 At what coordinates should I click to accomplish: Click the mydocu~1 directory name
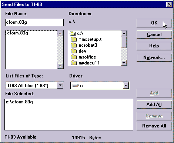(89, 63)
